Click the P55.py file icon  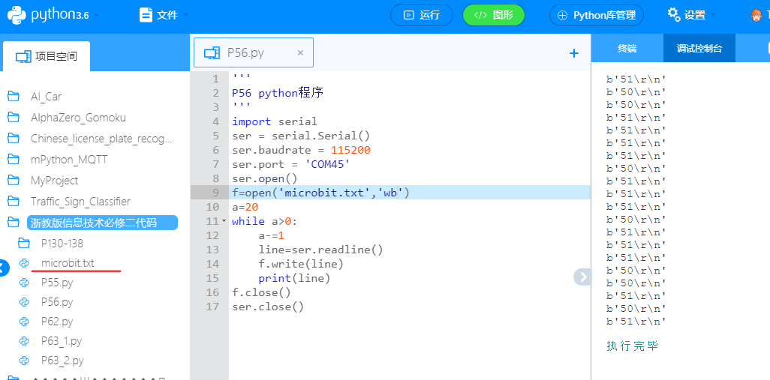pyautogui.click(x=24, y=283)
